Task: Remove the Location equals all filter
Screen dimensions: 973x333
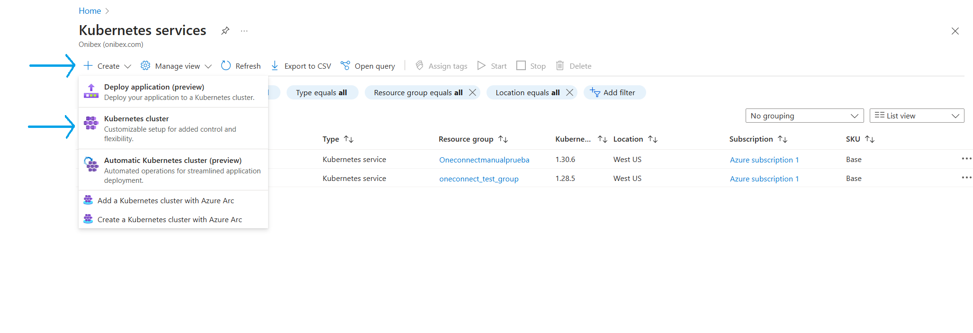Action: 569,92
